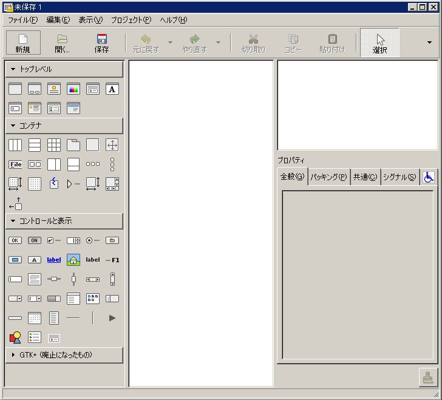
Task: Select the Font Selection Dialog icon
Action: [112, 89]
